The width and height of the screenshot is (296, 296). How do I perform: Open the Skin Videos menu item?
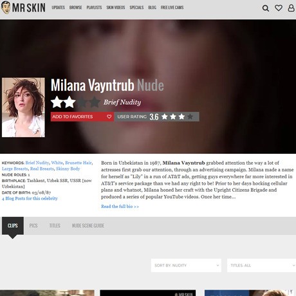116,8
